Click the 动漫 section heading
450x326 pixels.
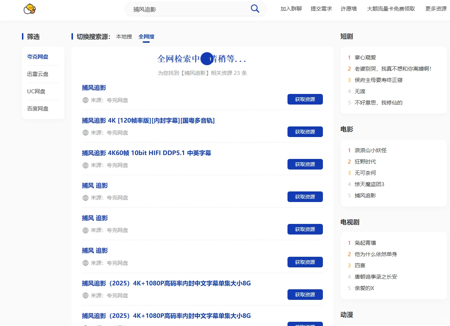pyautogui.click(x=346, y=315)
